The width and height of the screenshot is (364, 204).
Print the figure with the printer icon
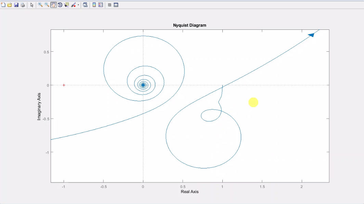(23, 5)
